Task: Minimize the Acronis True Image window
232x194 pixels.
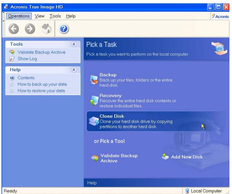Action: [x=211, y=7]
